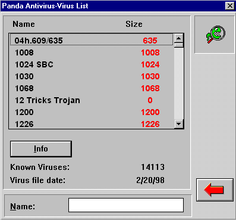Click the green virus magnifier icon
Viewport: 236px width, 220px height.
(215, 35)
